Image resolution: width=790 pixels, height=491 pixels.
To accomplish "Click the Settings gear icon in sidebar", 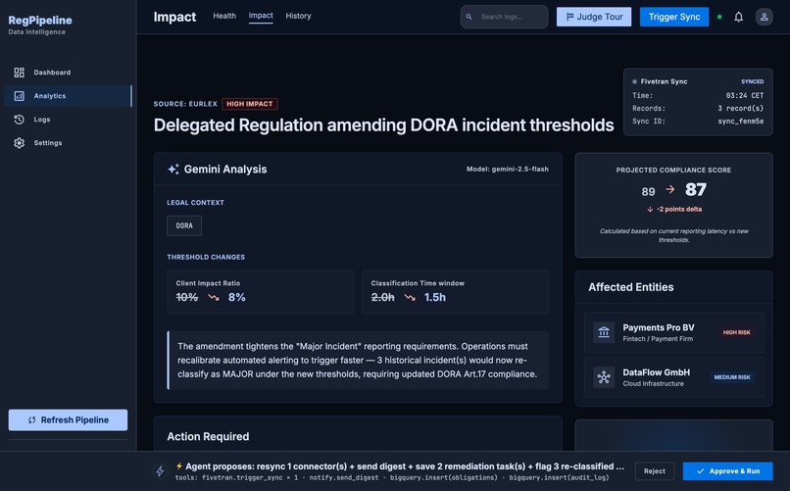I will [20, 143].
